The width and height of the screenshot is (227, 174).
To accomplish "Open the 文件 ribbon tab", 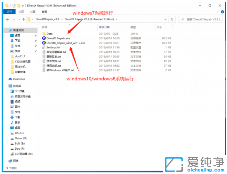I will click(x=9, y=12).
